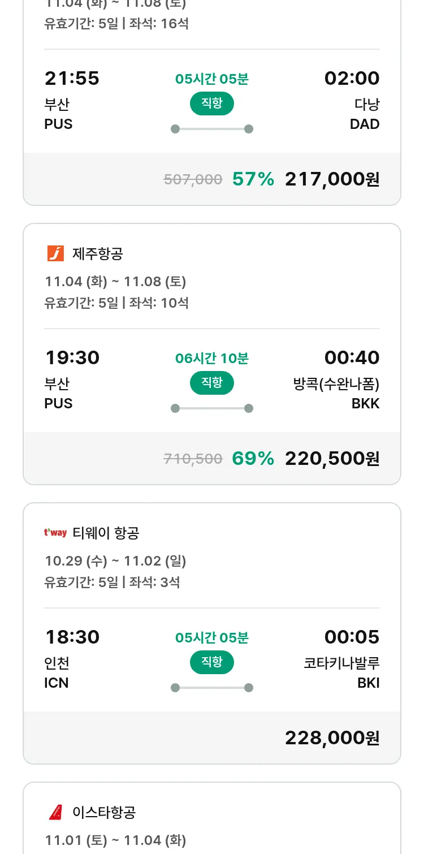
Task: Tap the 06시간 10분 flight duration
Action: pyautogui.click(x=211, y=359)
